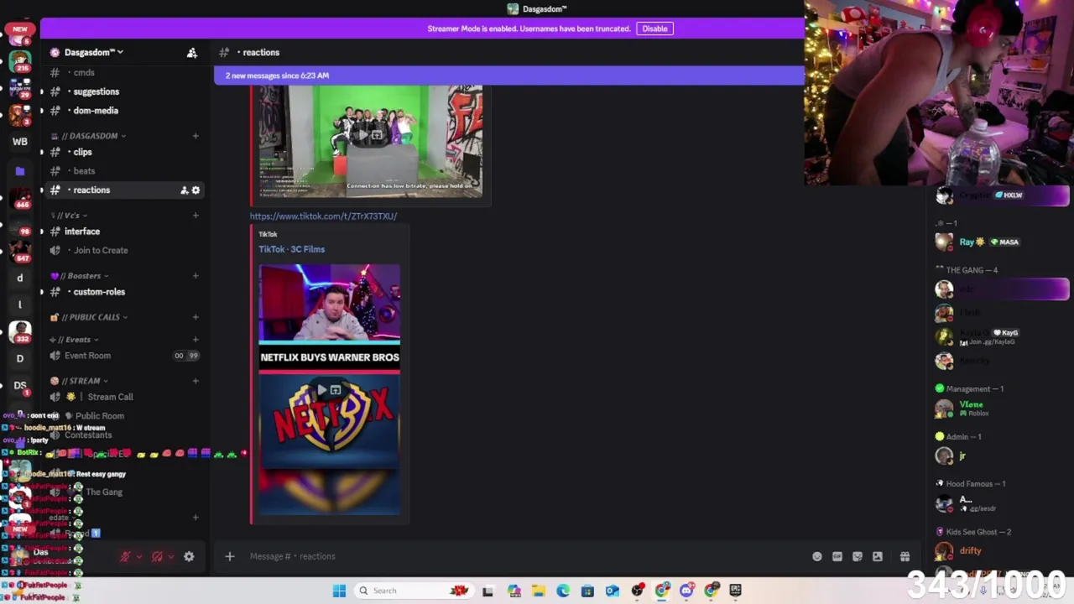Open the emoji picker
Viewport: 1074px width, 604px height.
(817, 556)
